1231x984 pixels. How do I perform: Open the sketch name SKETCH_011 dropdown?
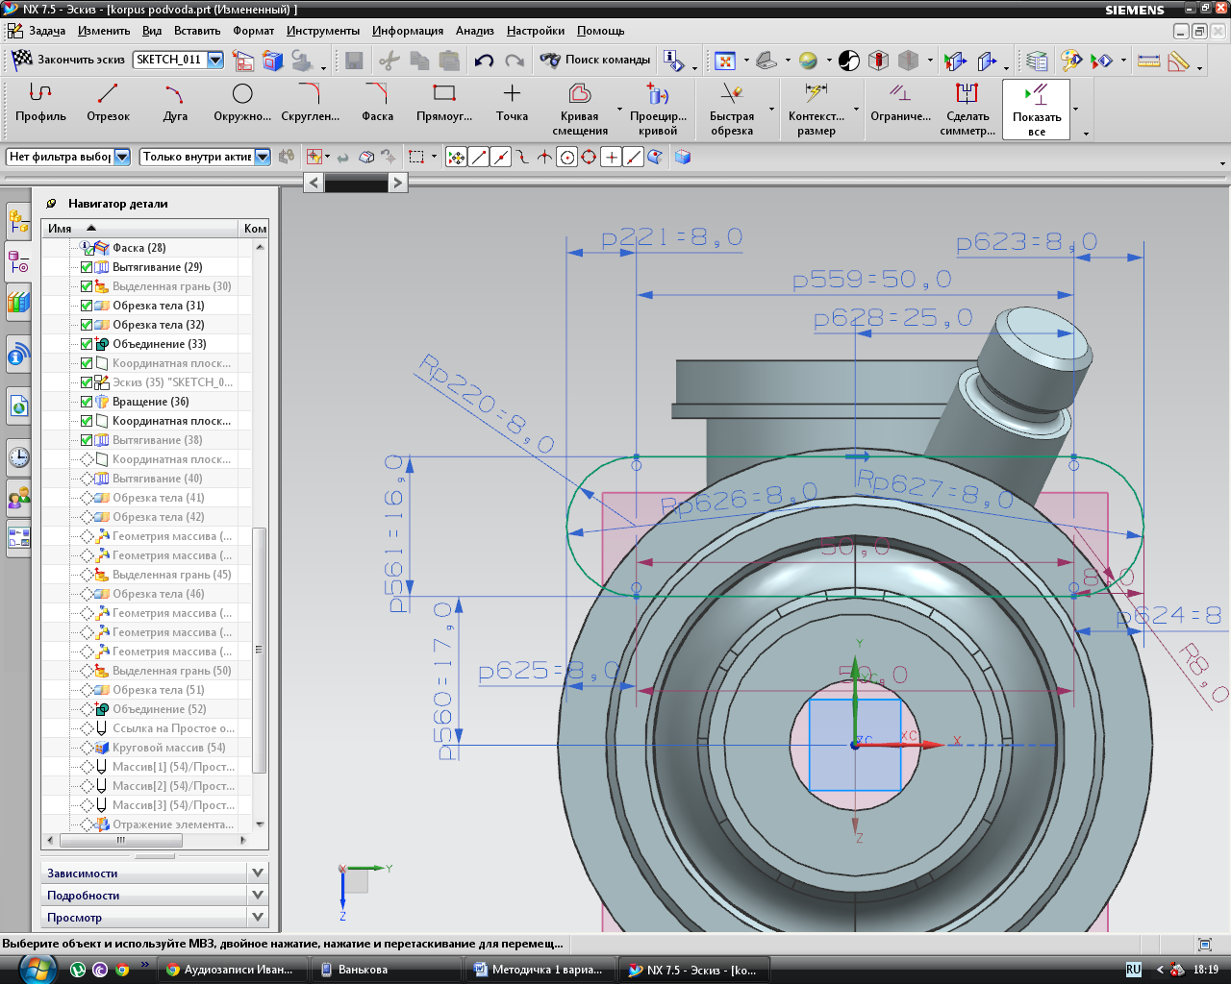point(215,60)
